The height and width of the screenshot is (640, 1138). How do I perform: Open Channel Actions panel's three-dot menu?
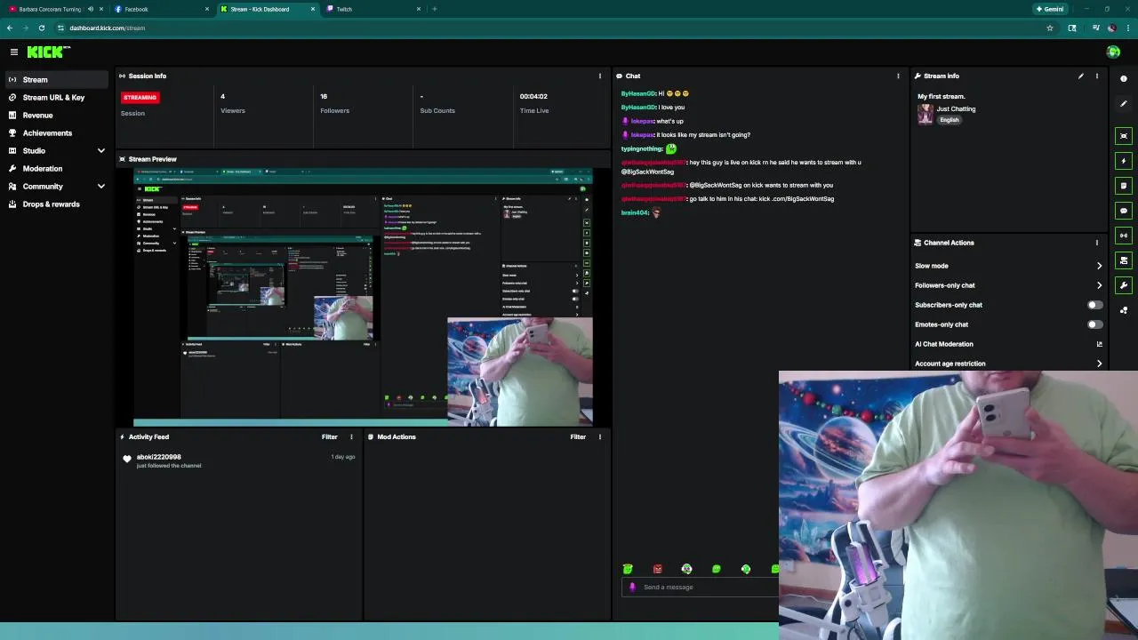tap(1097, 243)
